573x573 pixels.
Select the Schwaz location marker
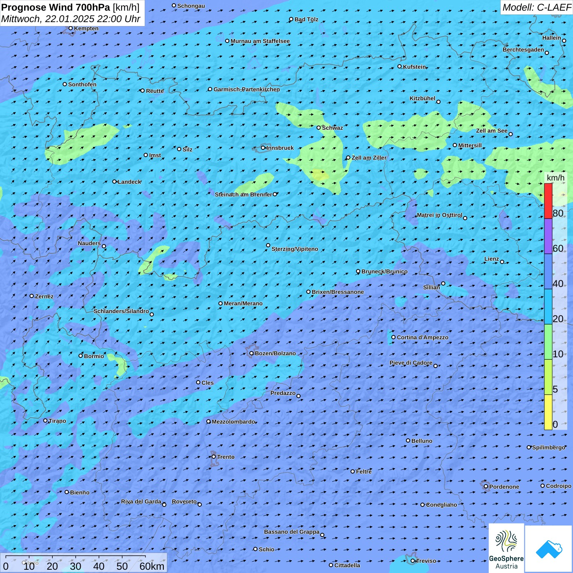319,128
